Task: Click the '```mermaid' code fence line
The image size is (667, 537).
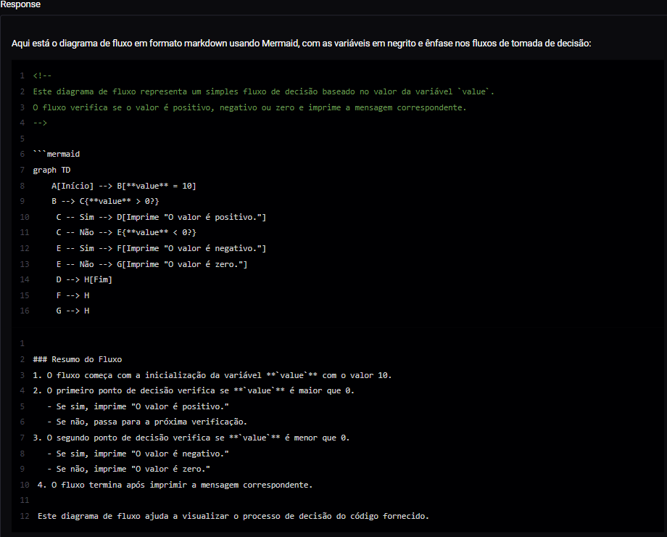Action: [x=56, y=154]
